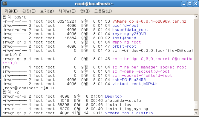
Task: Close the root@localhost terminal window
Action: [196, 4]
